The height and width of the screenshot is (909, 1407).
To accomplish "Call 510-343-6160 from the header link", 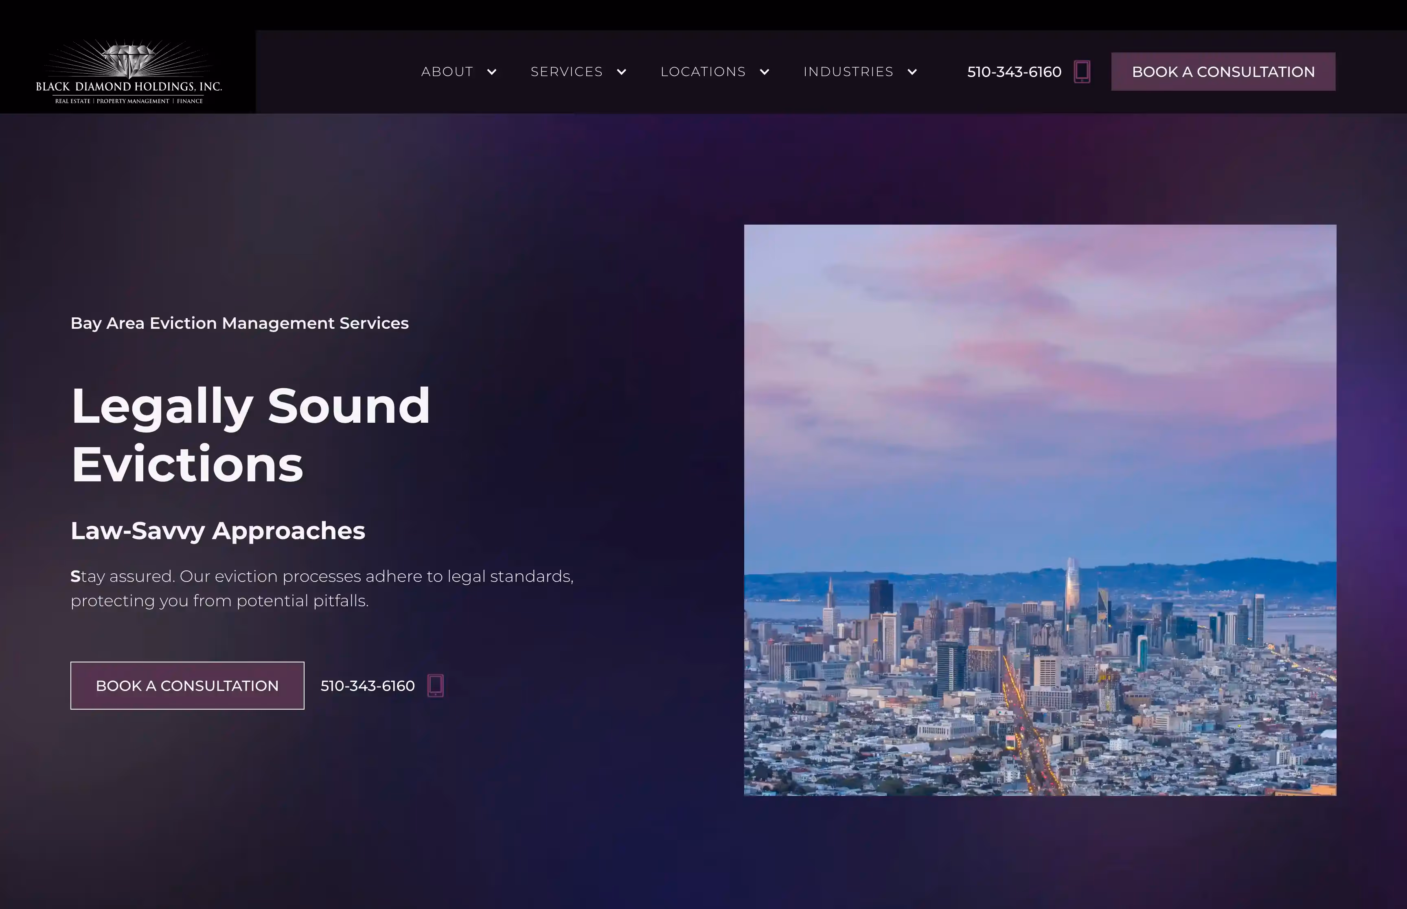I will pyautogui.click(x=1014, y=72).
